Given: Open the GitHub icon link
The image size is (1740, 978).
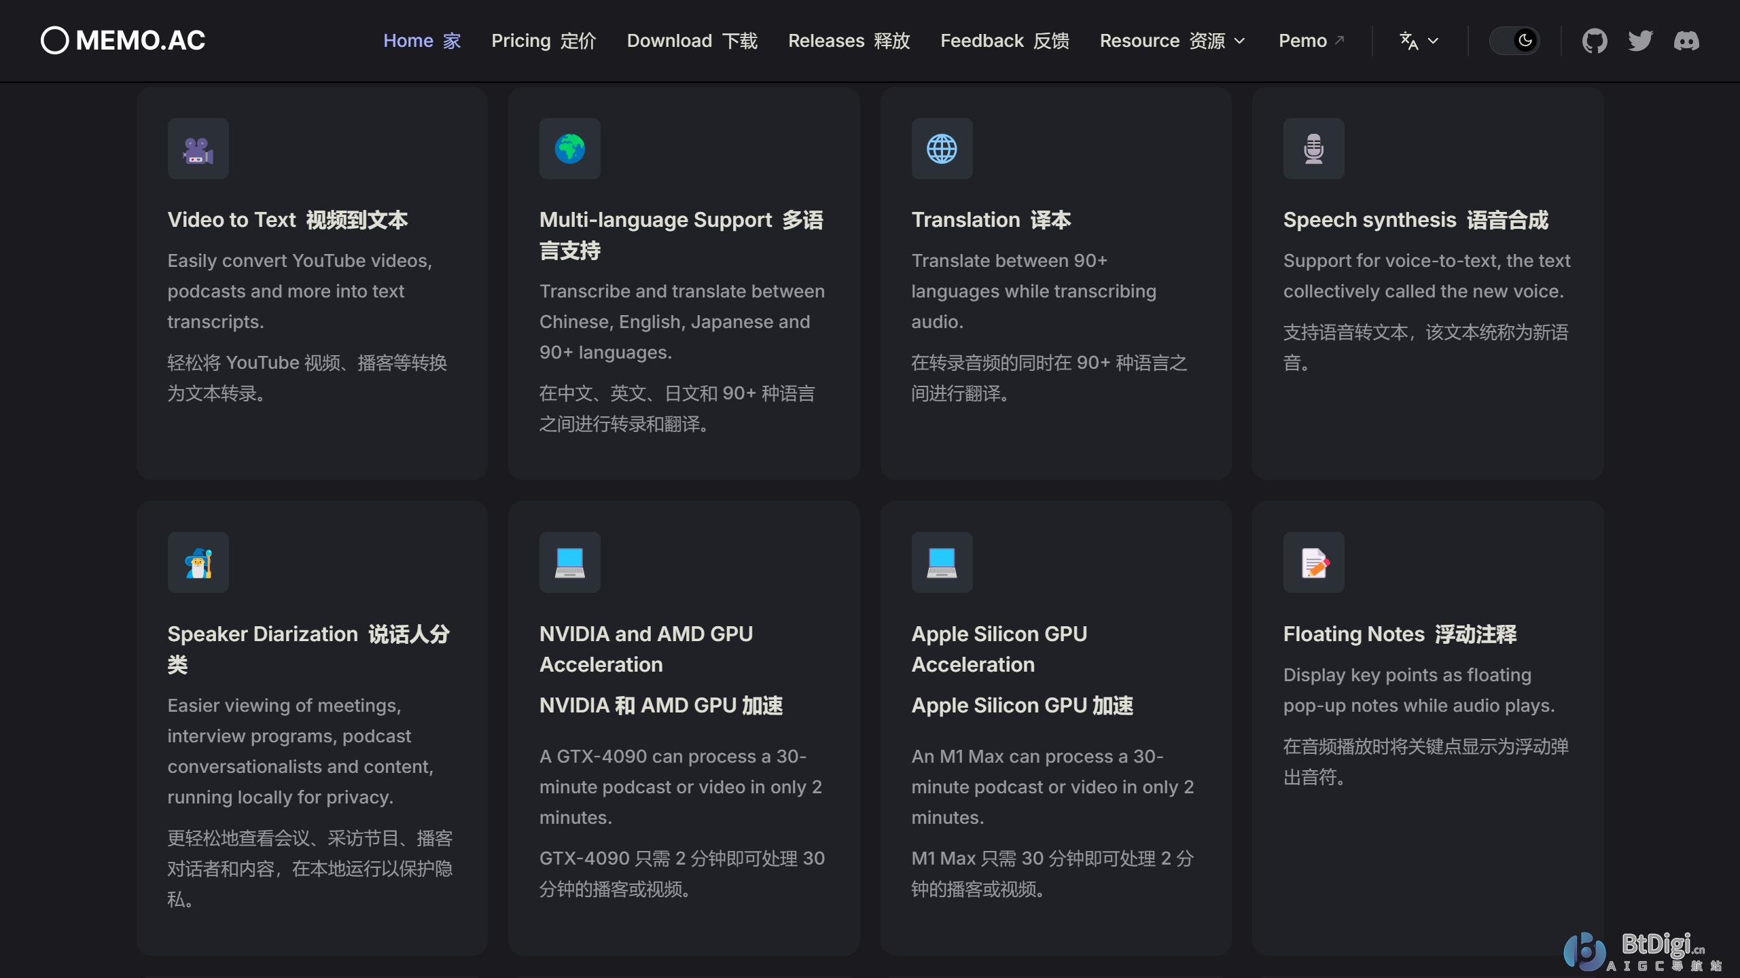Looking at the screenshot, I should coord(1594,41).
